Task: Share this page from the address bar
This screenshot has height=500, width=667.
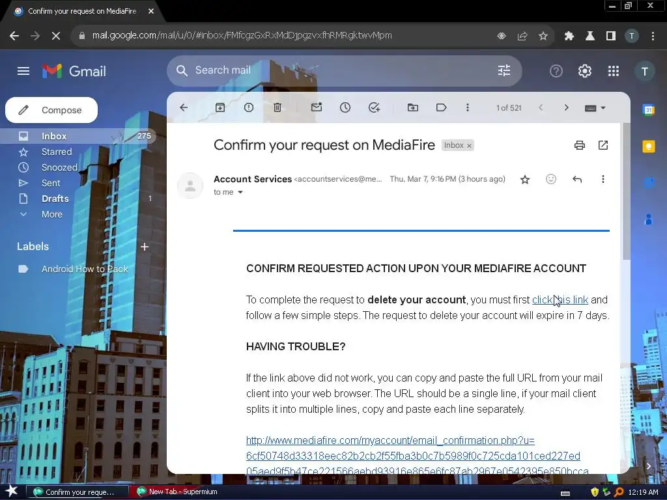Action: click(x=522, y=36)
